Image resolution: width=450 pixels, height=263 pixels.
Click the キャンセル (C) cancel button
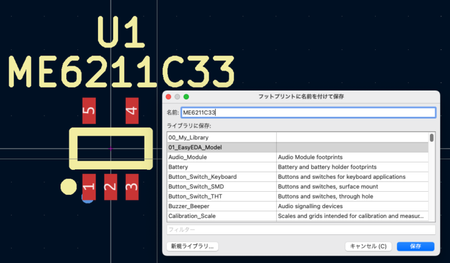(x=368, y=247)
